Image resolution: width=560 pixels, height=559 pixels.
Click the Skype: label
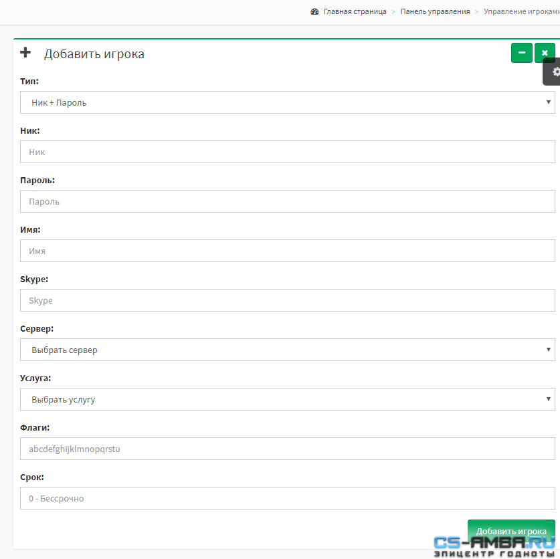(34, 279)
